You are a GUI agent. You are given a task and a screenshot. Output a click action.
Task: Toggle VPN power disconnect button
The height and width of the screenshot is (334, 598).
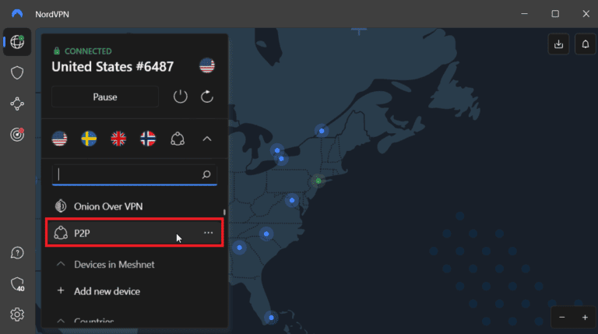(180, 97)
